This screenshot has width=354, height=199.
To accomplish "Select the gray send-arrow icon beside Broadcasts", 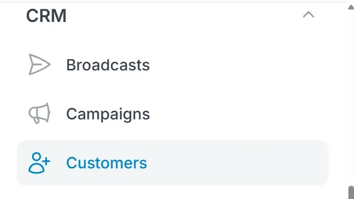I will [x=39, y=65].
